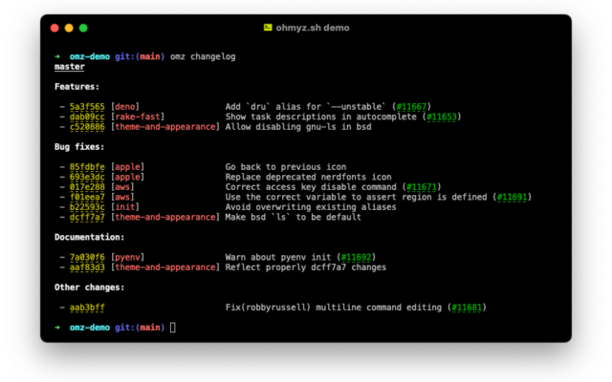Image resolution: width=612 pixels, height=382 pixels.
Task: Click the [rake-fast] scope tag
Action: (x=138, y=117)
